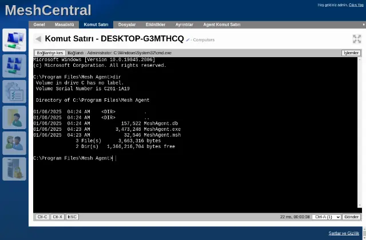Open My Users sidebar icon with two people
Viewport: 366px width, 240px height.
[14, 143]
